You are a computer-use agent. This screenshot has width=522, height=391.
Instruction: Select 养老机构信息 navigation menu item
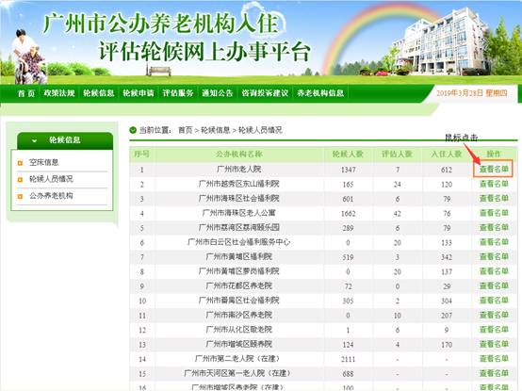(x=320, y=93)
